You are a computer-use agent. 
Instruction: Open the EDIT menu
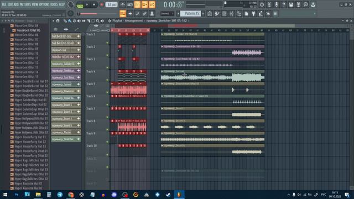point(11,4)
